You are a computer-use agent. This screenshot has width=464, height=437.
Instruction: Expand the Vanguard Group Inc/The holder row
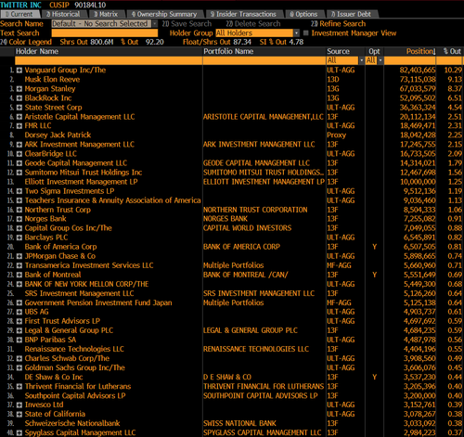(x=19, y=71)
